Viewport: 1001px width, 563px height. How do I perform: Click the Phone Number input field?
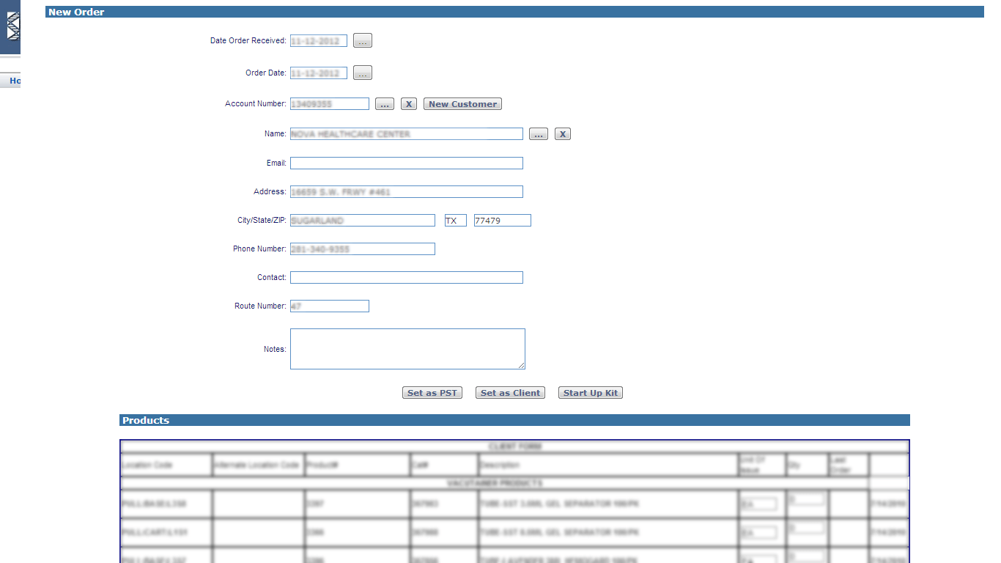point(362,249)
